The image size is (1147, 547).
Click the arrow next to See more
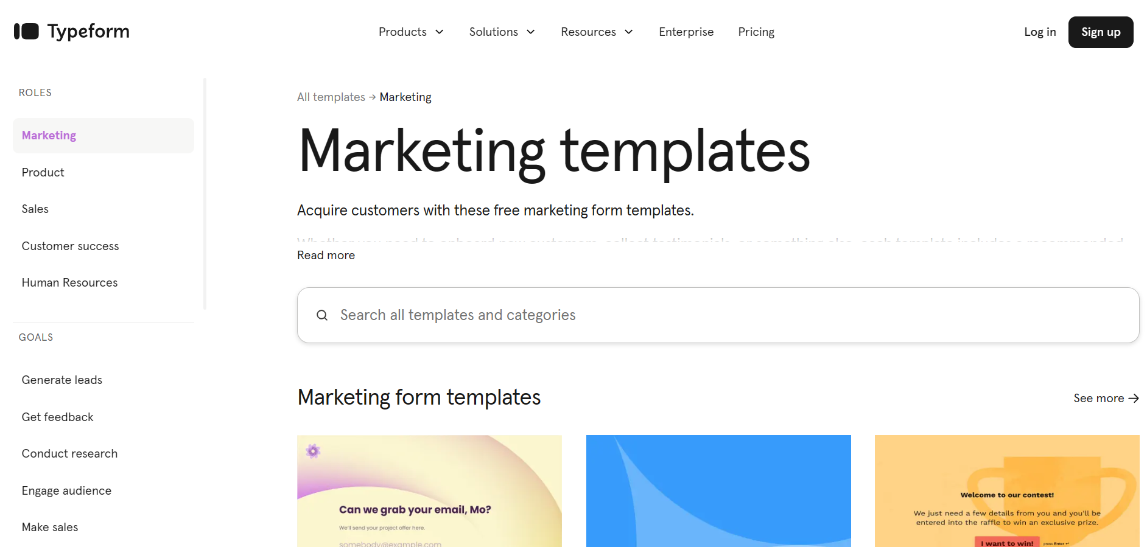click(x=1133, y=399)
